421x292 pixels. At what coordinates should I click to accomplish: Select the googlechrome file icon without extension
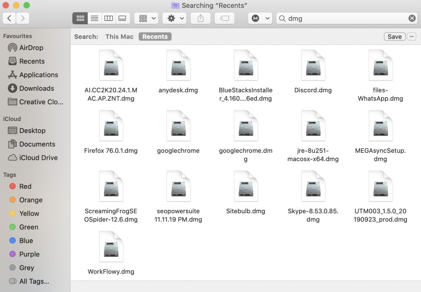coord(178,126)
